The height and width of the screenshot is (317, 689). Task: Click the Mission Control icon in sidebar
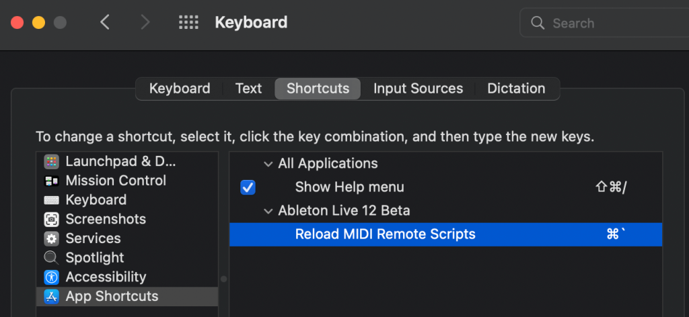pos(51,181)
